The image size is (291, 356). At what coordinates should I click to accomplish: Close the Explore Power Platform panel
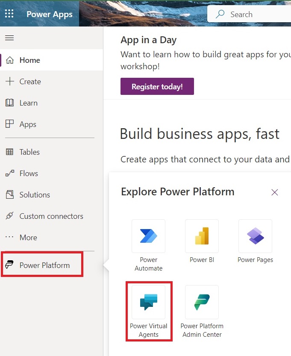click(275, 192)
